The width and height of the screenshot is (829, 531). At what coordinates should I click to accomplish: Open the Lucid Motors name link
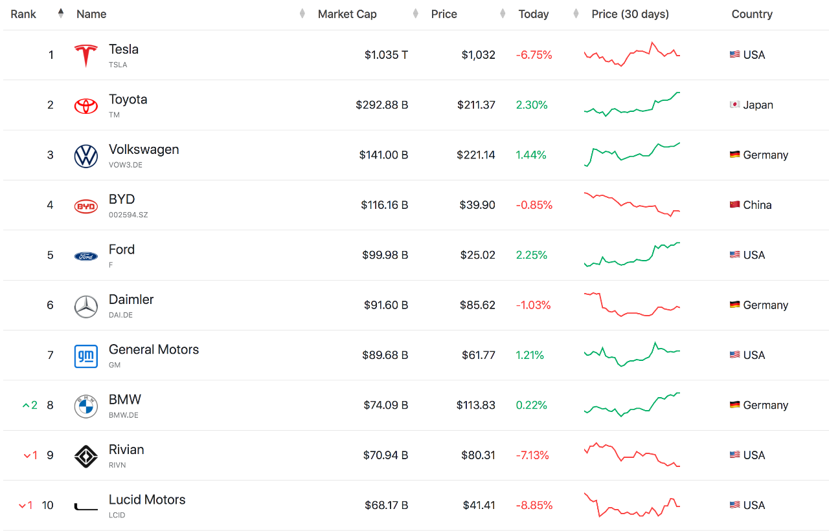click(147, 500)
